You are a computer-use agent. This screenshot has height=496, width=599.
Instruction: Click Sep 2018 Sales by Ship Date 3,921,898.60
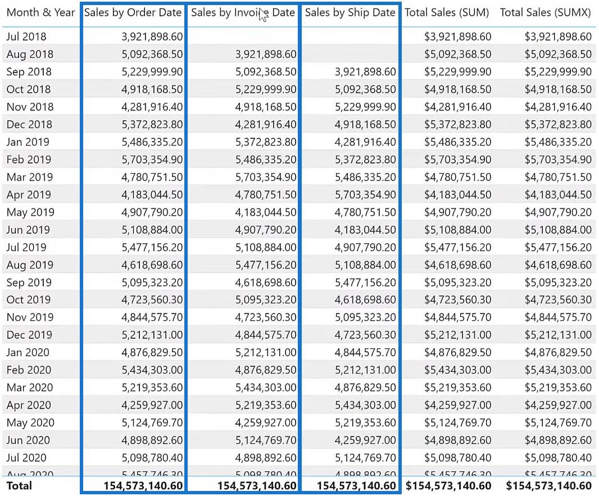pos(365,72)
